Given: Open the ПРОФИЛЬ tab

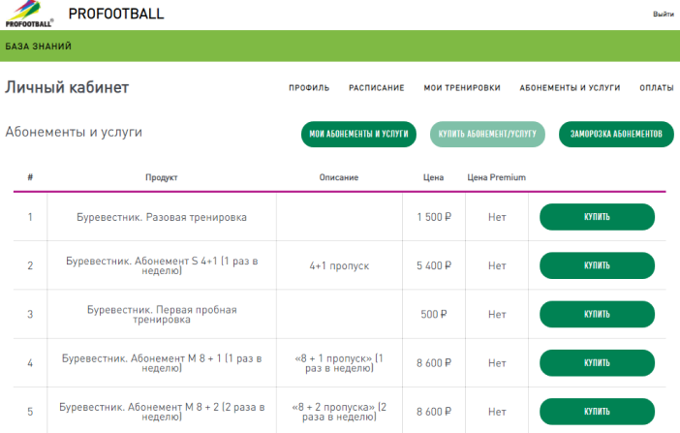Looking at the screenshot, I should coord(309,88).
